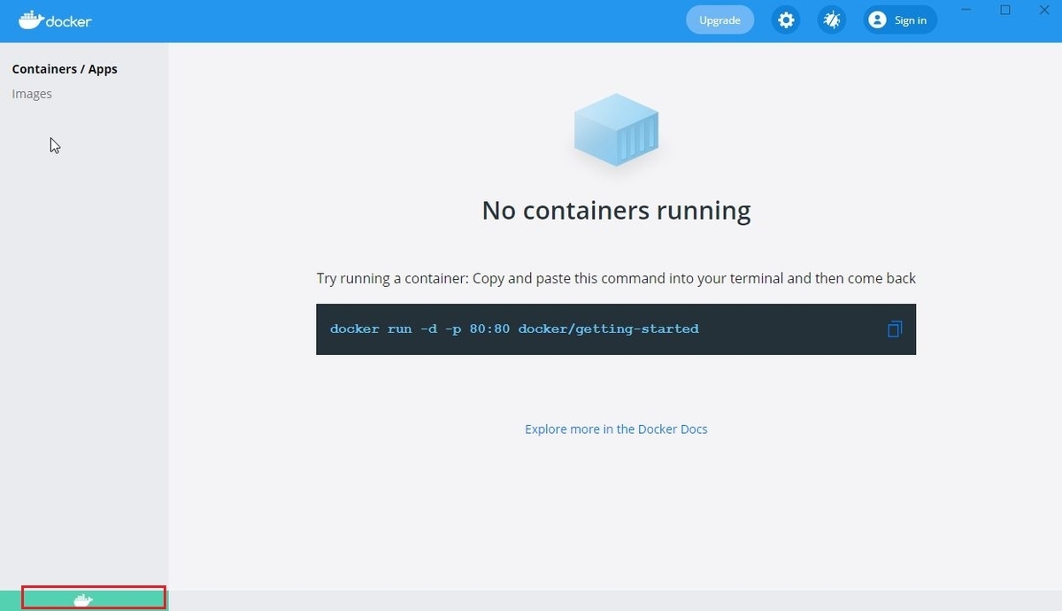Open 'Explore more in the Docker Docs' link
The image size is (1062, 611).
click(616, 429)
